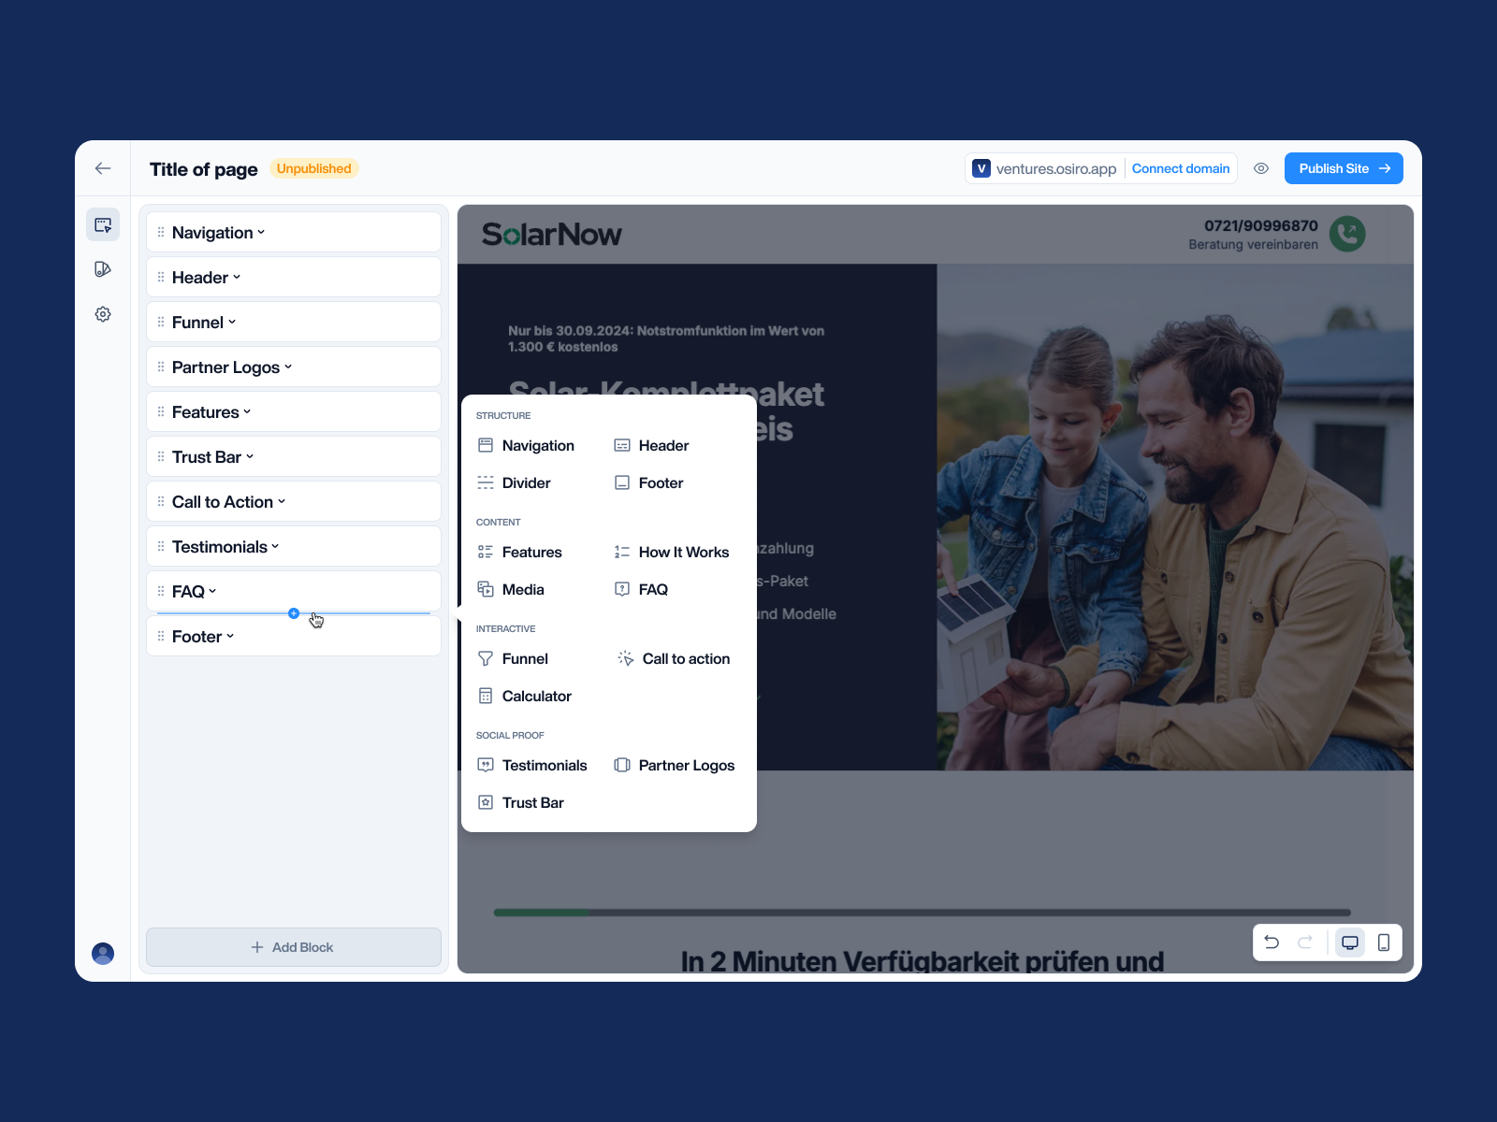The width and height of the screenshot is (1497, 1122).
Task: Insert a Call to action block
Action: (x=674, y=658)
